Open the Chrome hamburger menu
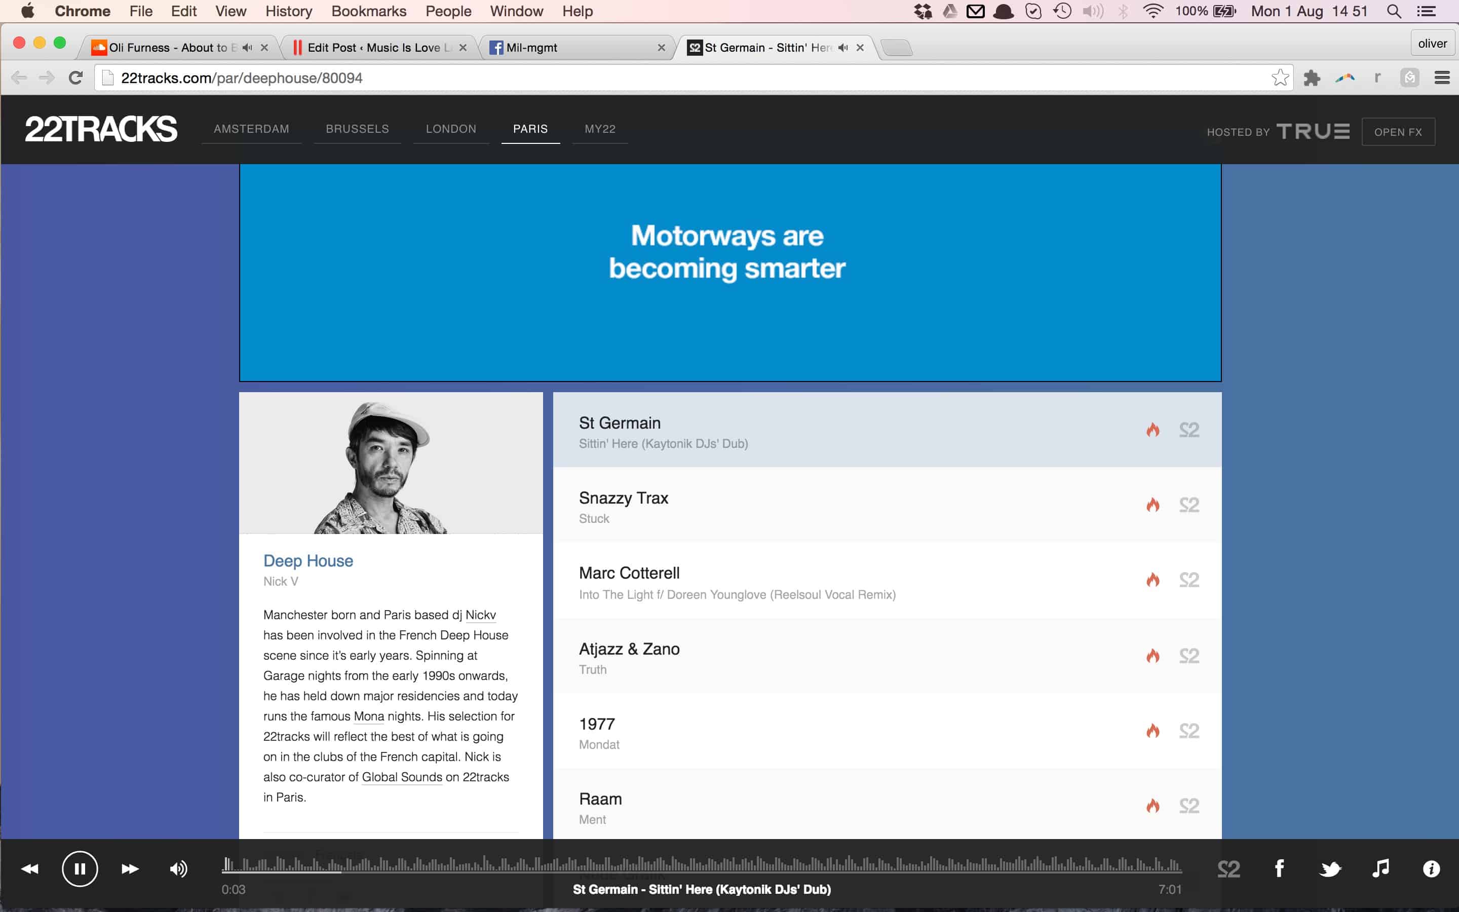The image size is (1459, 912). pyautogui.click(x=1442, y=78)
